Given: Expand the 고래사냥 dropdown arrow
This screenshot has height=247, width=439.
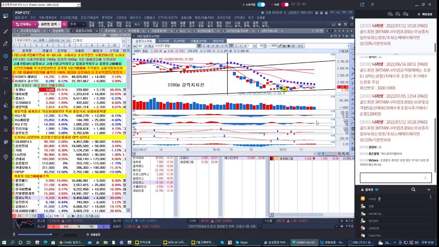Looking at the screenshot, I should [x=63, y=40].
